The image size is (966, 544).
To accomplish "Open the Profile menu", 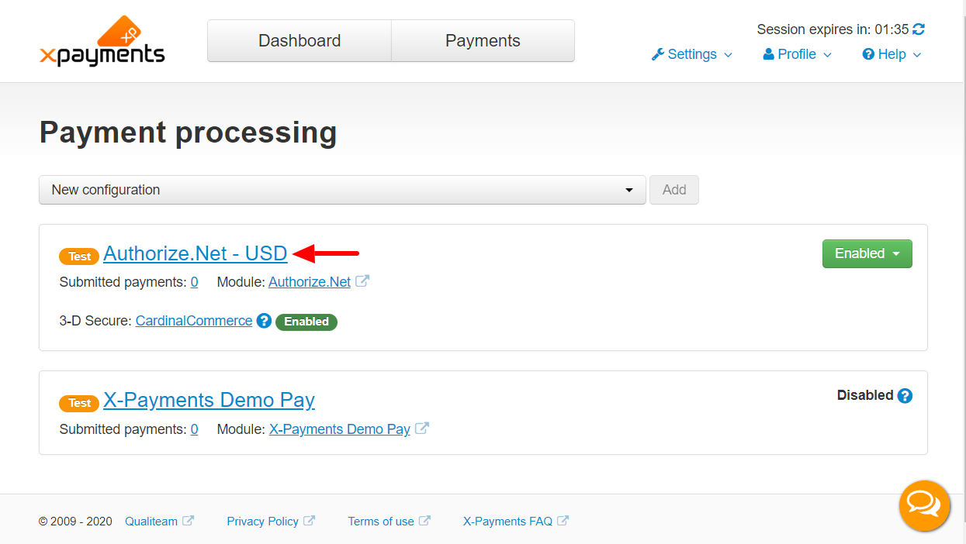I will pos(797,54).
